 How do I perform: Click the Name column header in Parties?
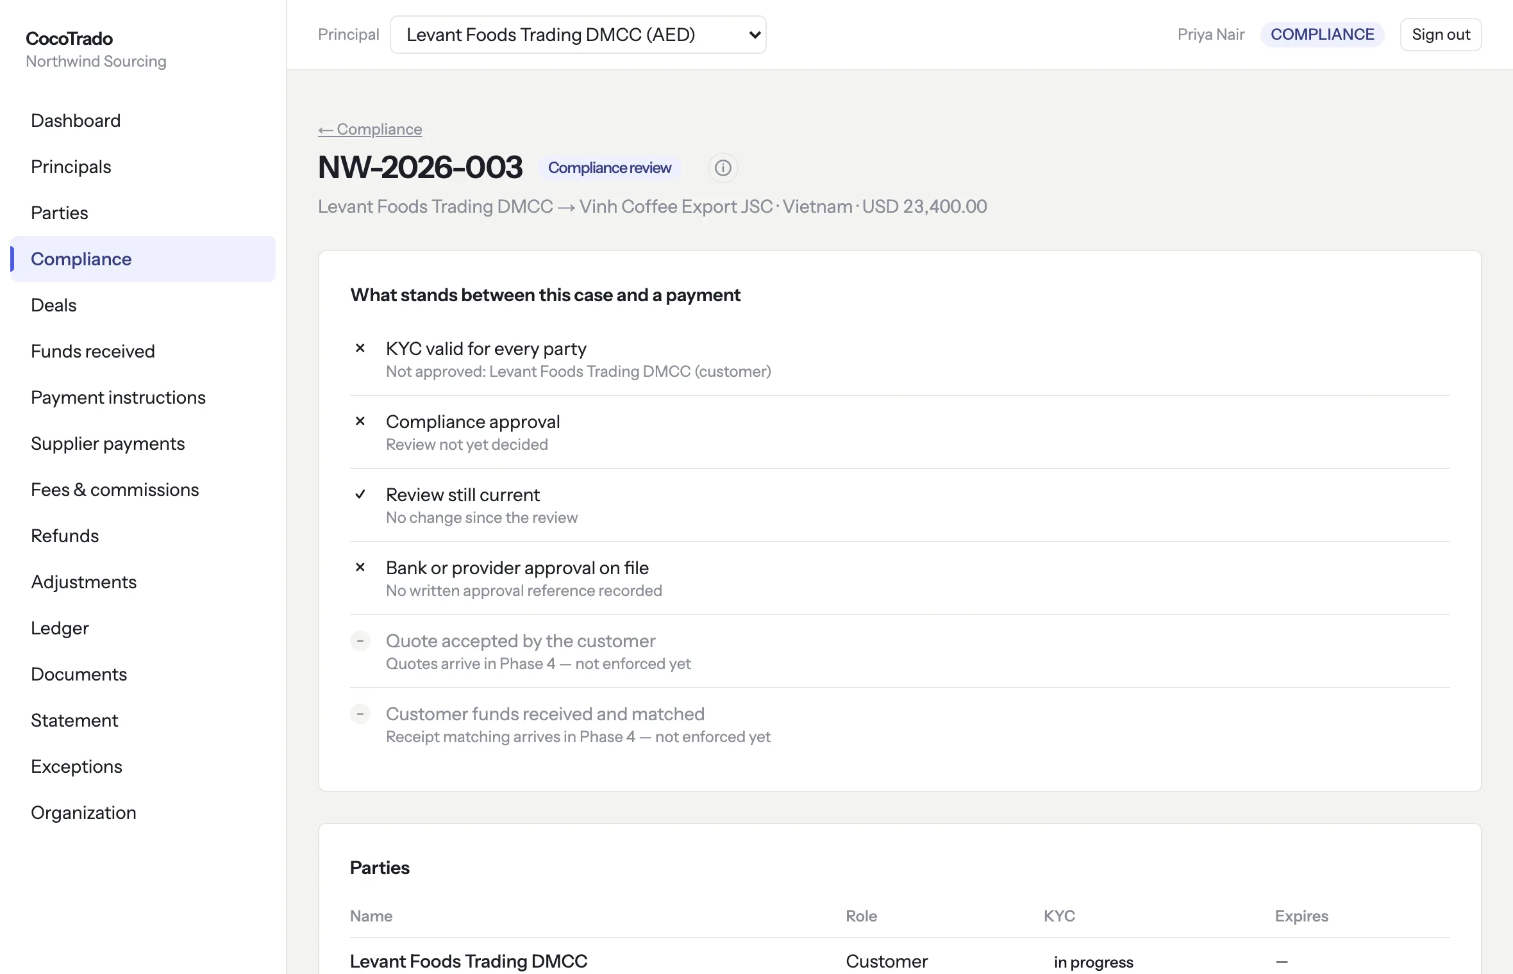[x=371, y=916]
